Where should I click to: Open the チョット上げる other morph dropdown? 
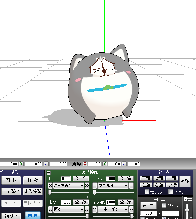click(x=113, y=209)
